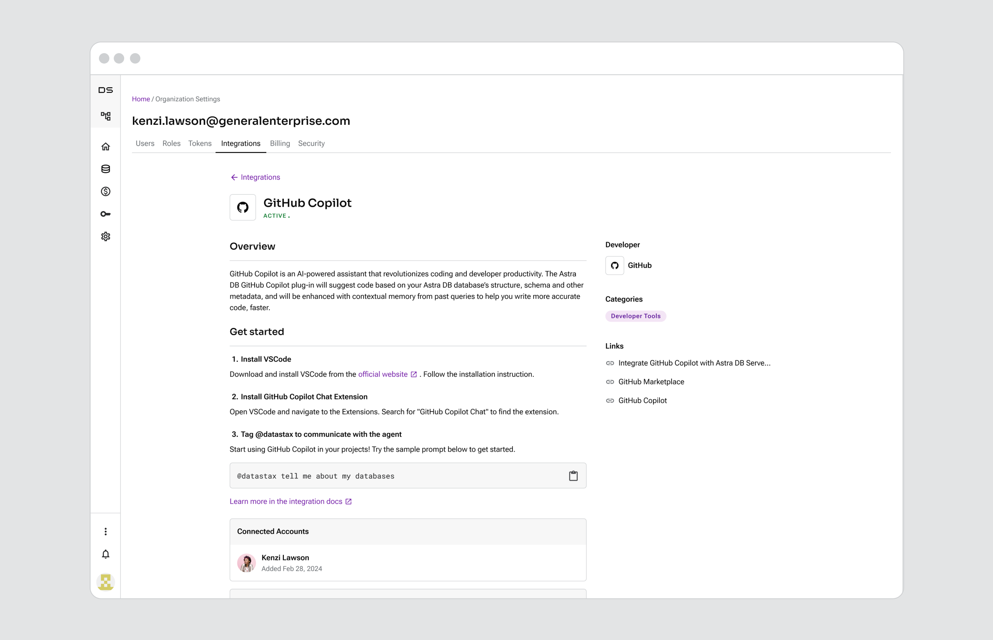
Task: Select the Integrations tab
Action: tap(241, 143)
